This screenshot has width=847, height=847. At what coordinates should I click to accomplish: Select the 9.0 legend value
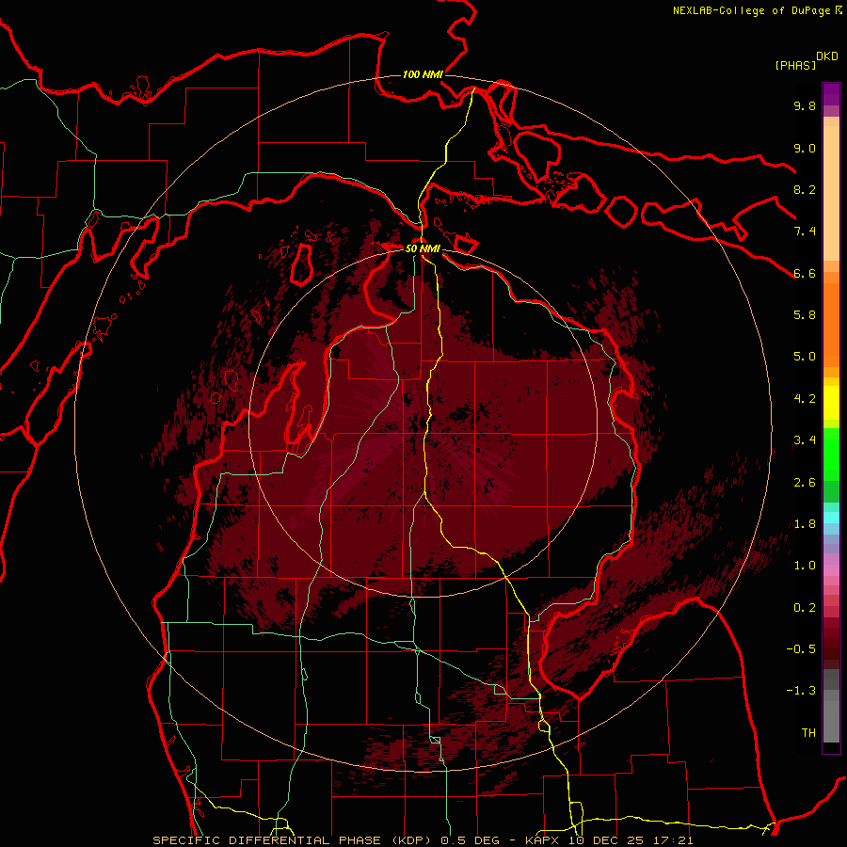click(805, 148)
